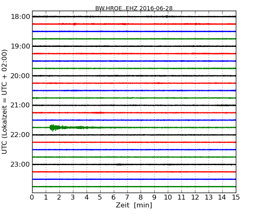Click x-axis tick label 15
This screenshot has height=214, width=268.
click(x=236, y=198)
